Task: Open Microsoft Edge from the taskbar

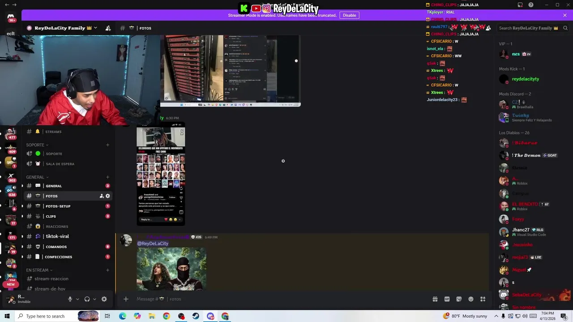Action: click(x=122, y=316)
